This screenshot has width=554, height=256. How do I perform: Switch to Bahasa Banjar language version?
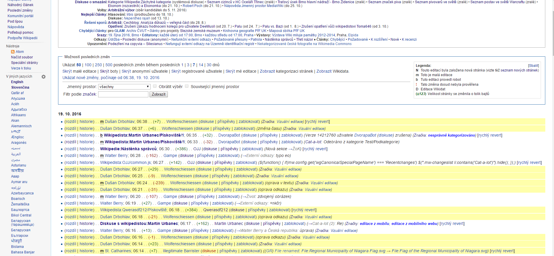click(23, 252)
